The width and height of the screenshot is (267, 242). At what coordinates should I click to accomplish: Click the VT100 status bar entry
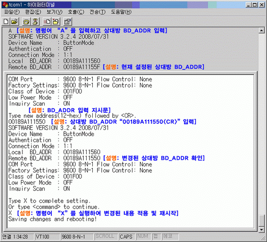click(47, 237)
